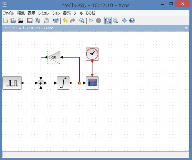Click the Zoom out magnifier icon
This screenshot has width=192, height=160.
[115, 21]
